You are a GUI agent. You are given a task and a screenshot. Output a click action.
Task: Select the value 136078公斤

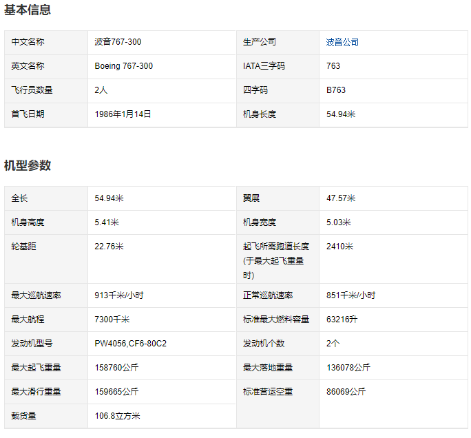point(348,368)
